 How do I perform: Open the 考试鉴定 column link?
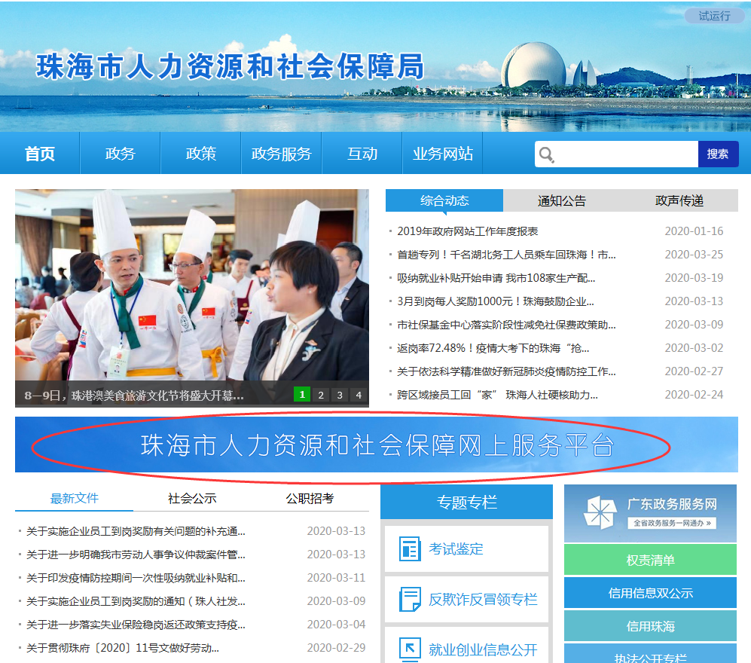tap(466, 548)
